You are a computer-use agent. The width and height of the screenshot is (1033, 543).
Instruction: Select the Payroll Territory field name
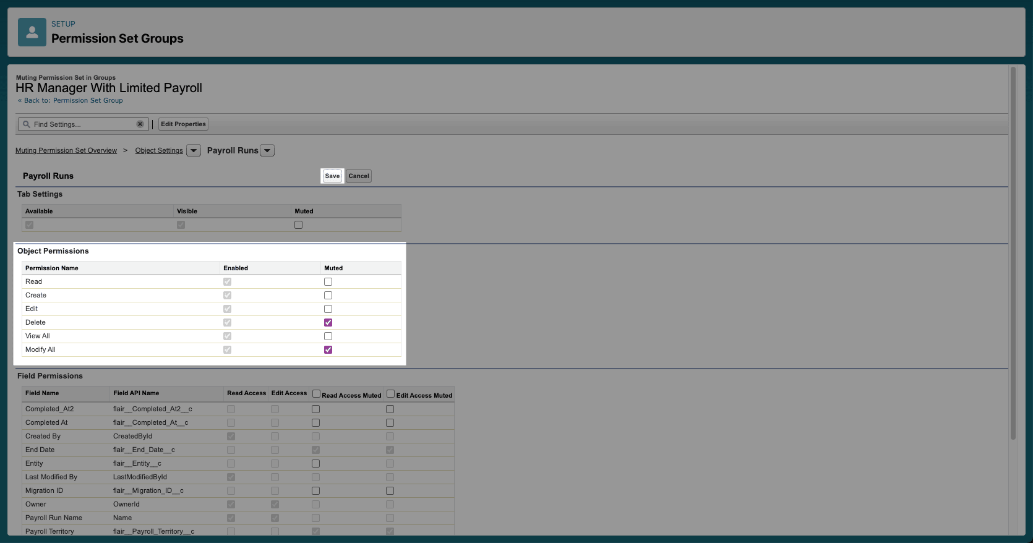(x=49, y=532)
